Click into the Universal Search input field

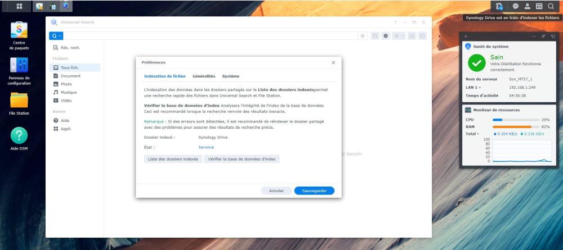[211, 36]
